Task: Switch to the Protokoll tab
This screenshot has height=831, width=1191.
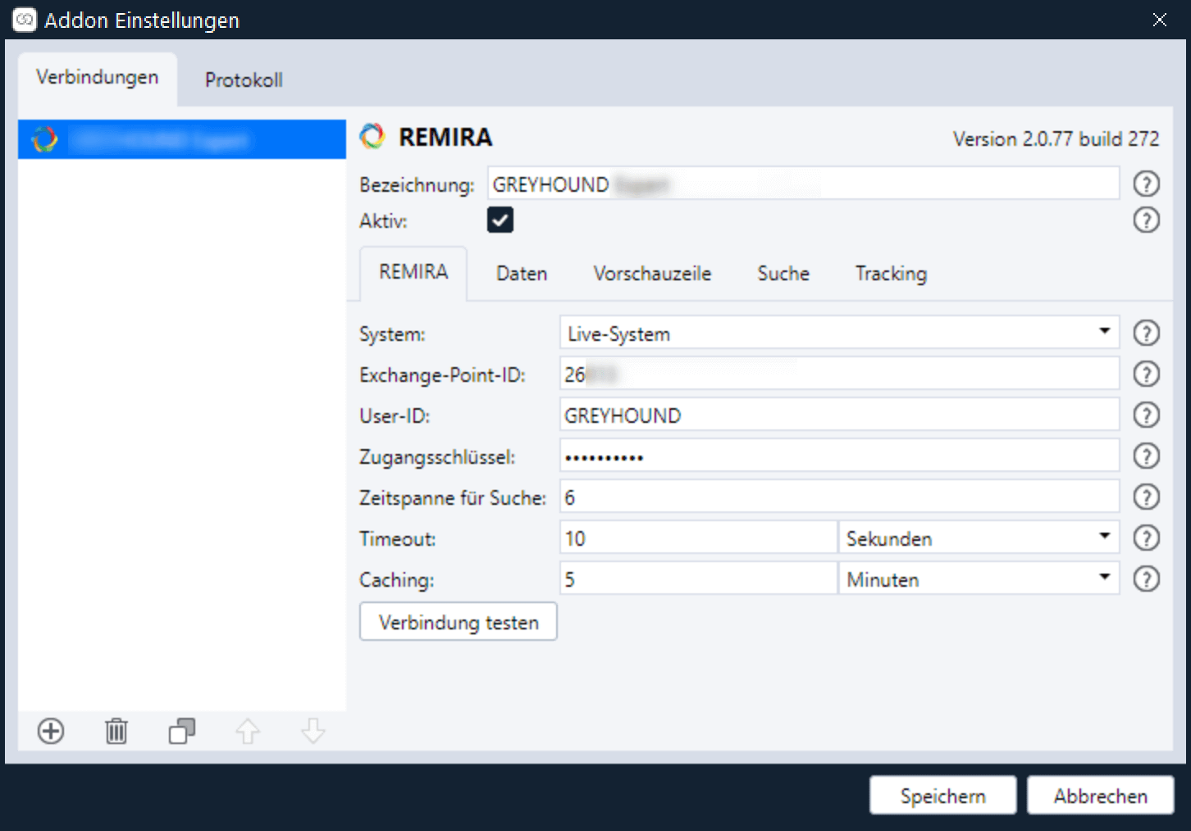Action: (244, 80)
